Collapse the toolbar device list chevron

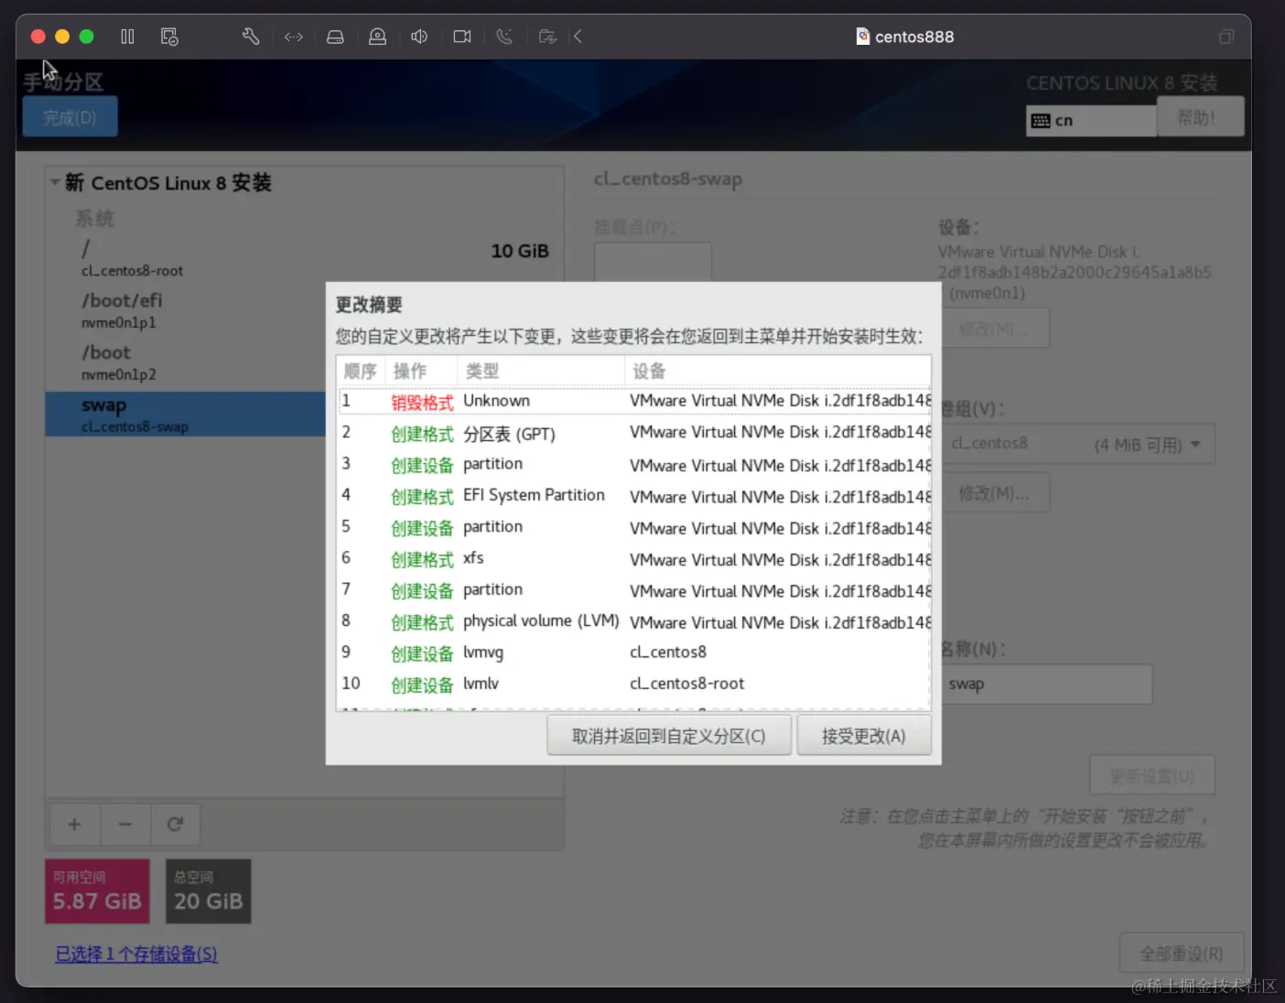[x=578, y=37]
